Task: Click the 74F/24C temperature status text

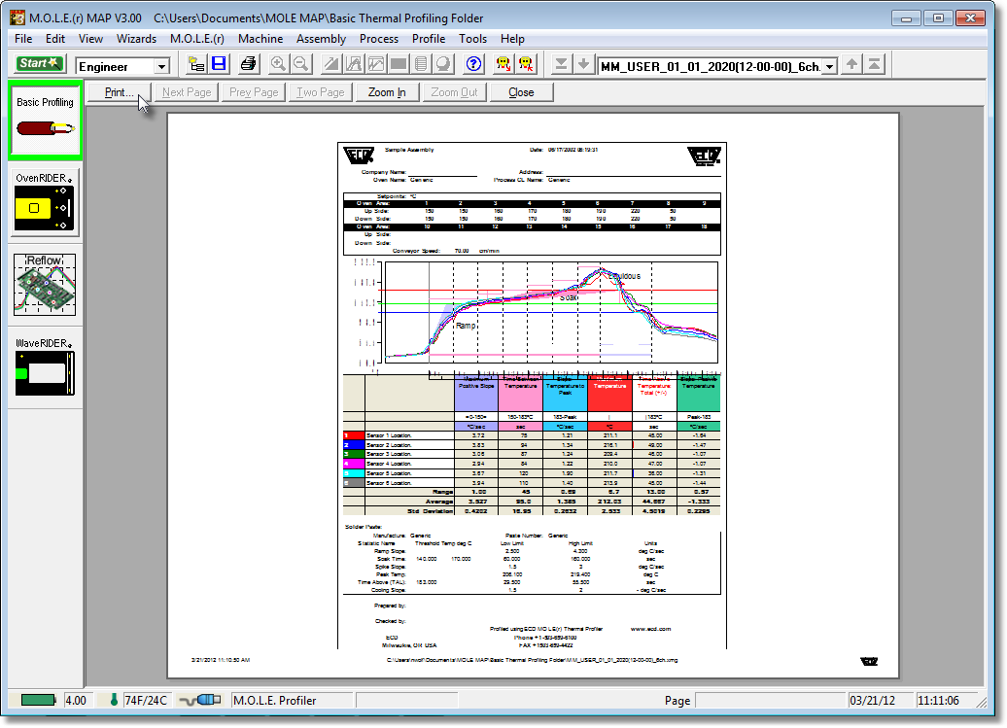Action: click(x=146, y=701)
